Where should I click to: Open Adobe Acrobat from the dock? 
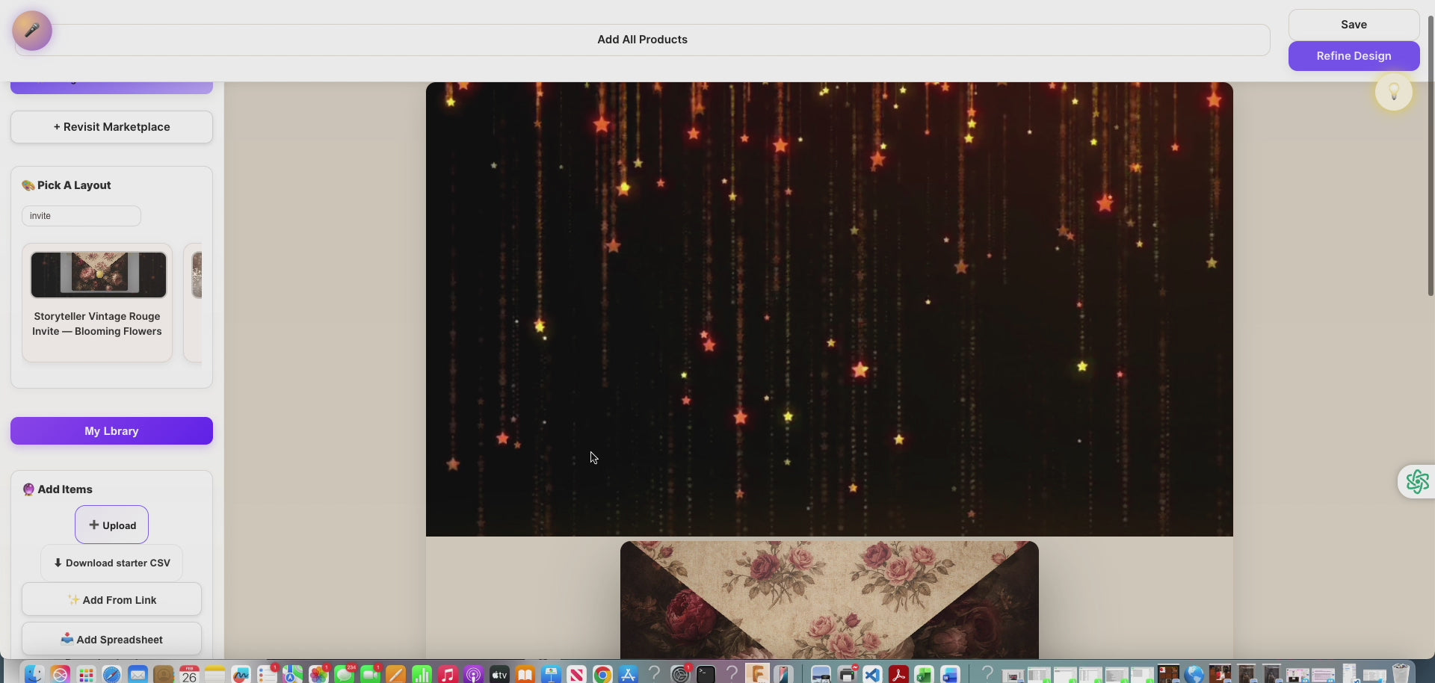(898, 675)
